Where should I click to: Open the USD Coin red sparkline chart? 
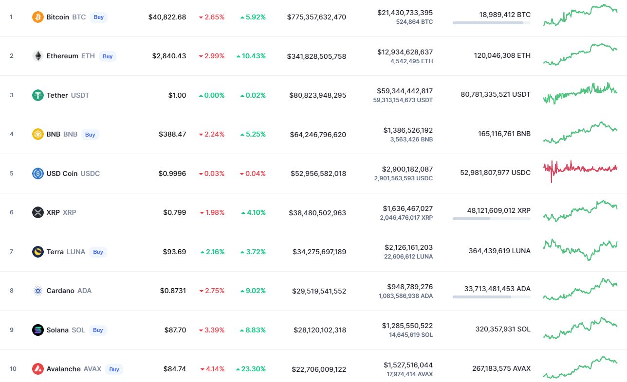pyautogui.click(x=580, y=170)
